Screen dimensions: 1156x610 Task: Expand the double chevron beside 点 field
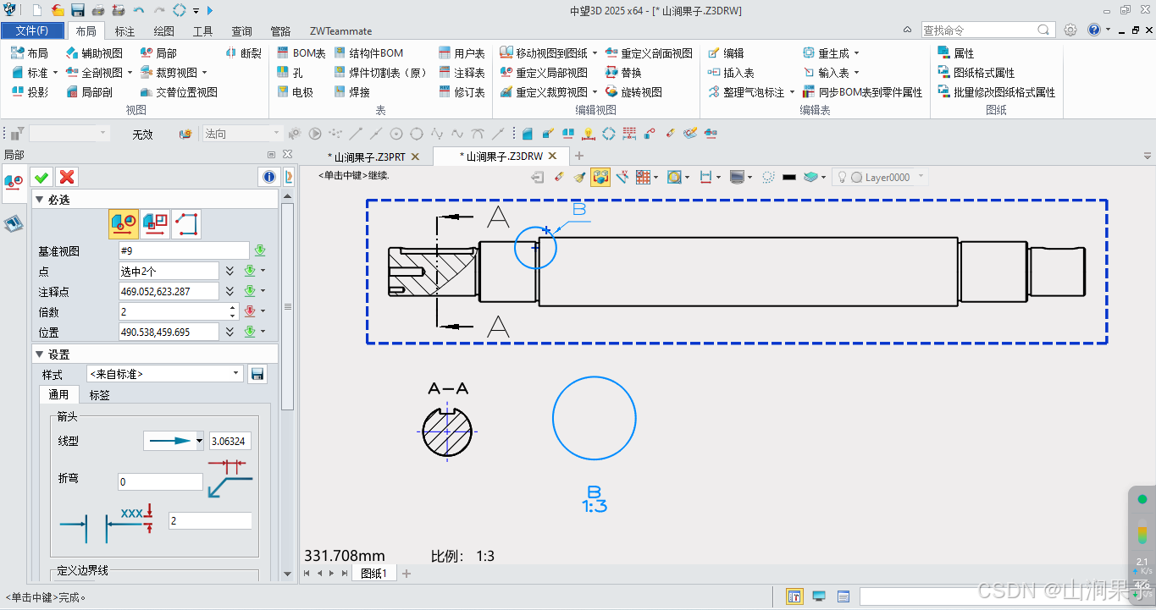pos(229,271)
